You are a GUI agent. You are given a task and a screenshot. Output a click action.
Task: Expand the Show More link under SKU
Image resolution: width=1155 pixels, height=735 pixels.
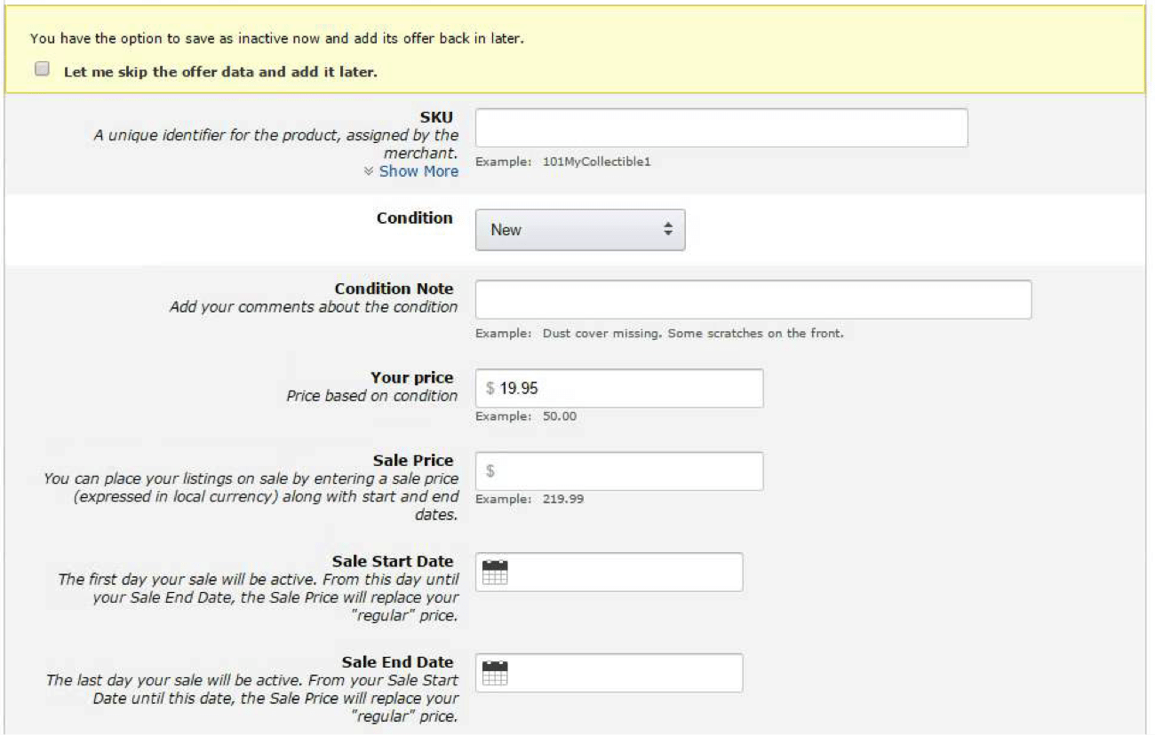pos(418,171)
